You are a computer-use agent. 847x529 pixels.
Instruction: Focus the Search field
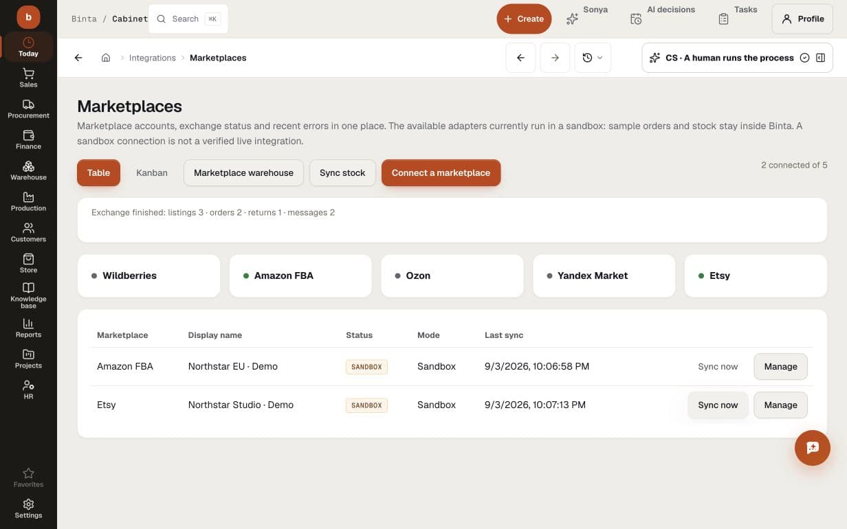pos(188,19)
